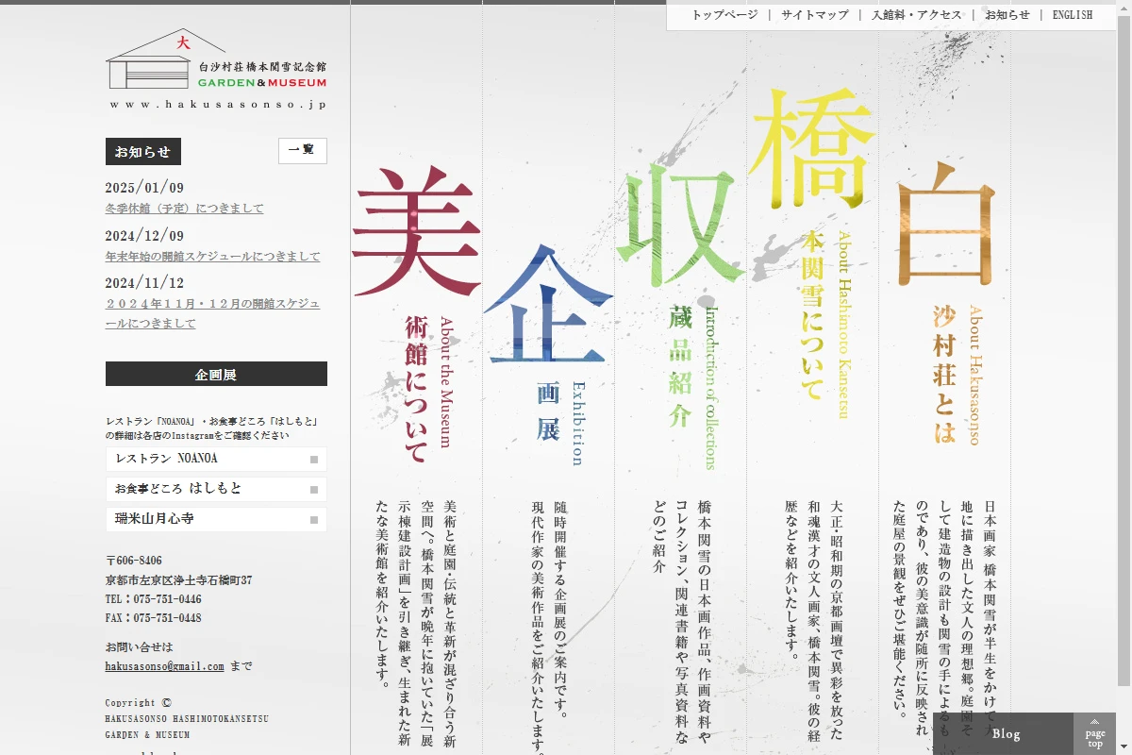The height and width of the screenshot is (755, 1132).
Task: Open サイトマップ in top menu
Action: (x=814, y=15)
